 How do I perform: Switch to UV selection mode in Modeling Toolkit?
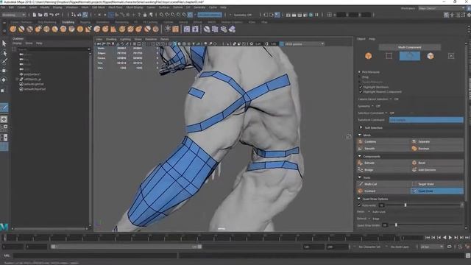(451, 56)
